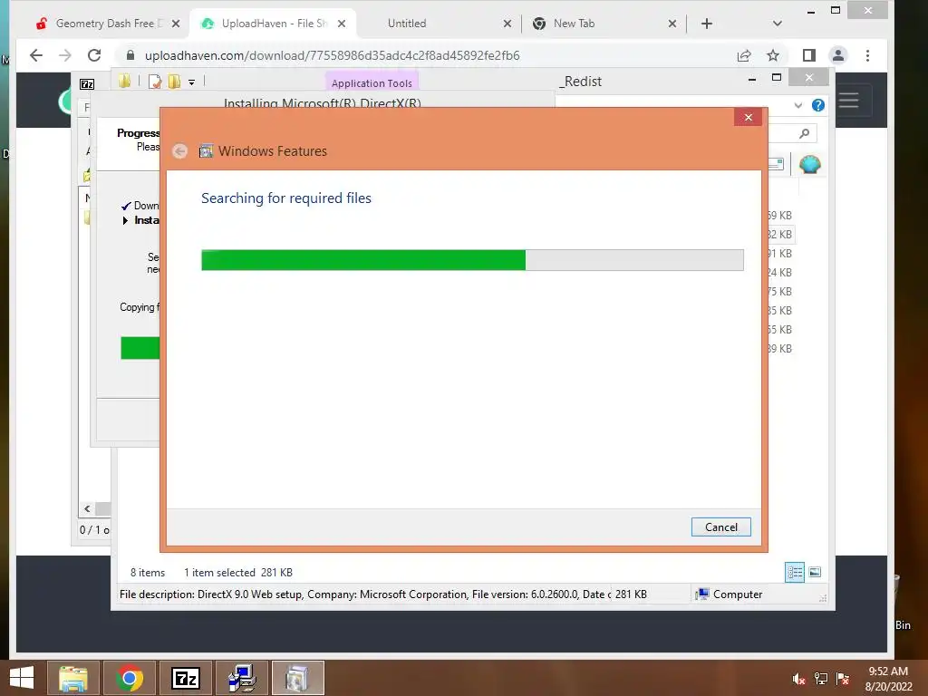Close the Geometry Dash Free tab
Viewport: 928px width, 696px height.
(x=176, y=24)
